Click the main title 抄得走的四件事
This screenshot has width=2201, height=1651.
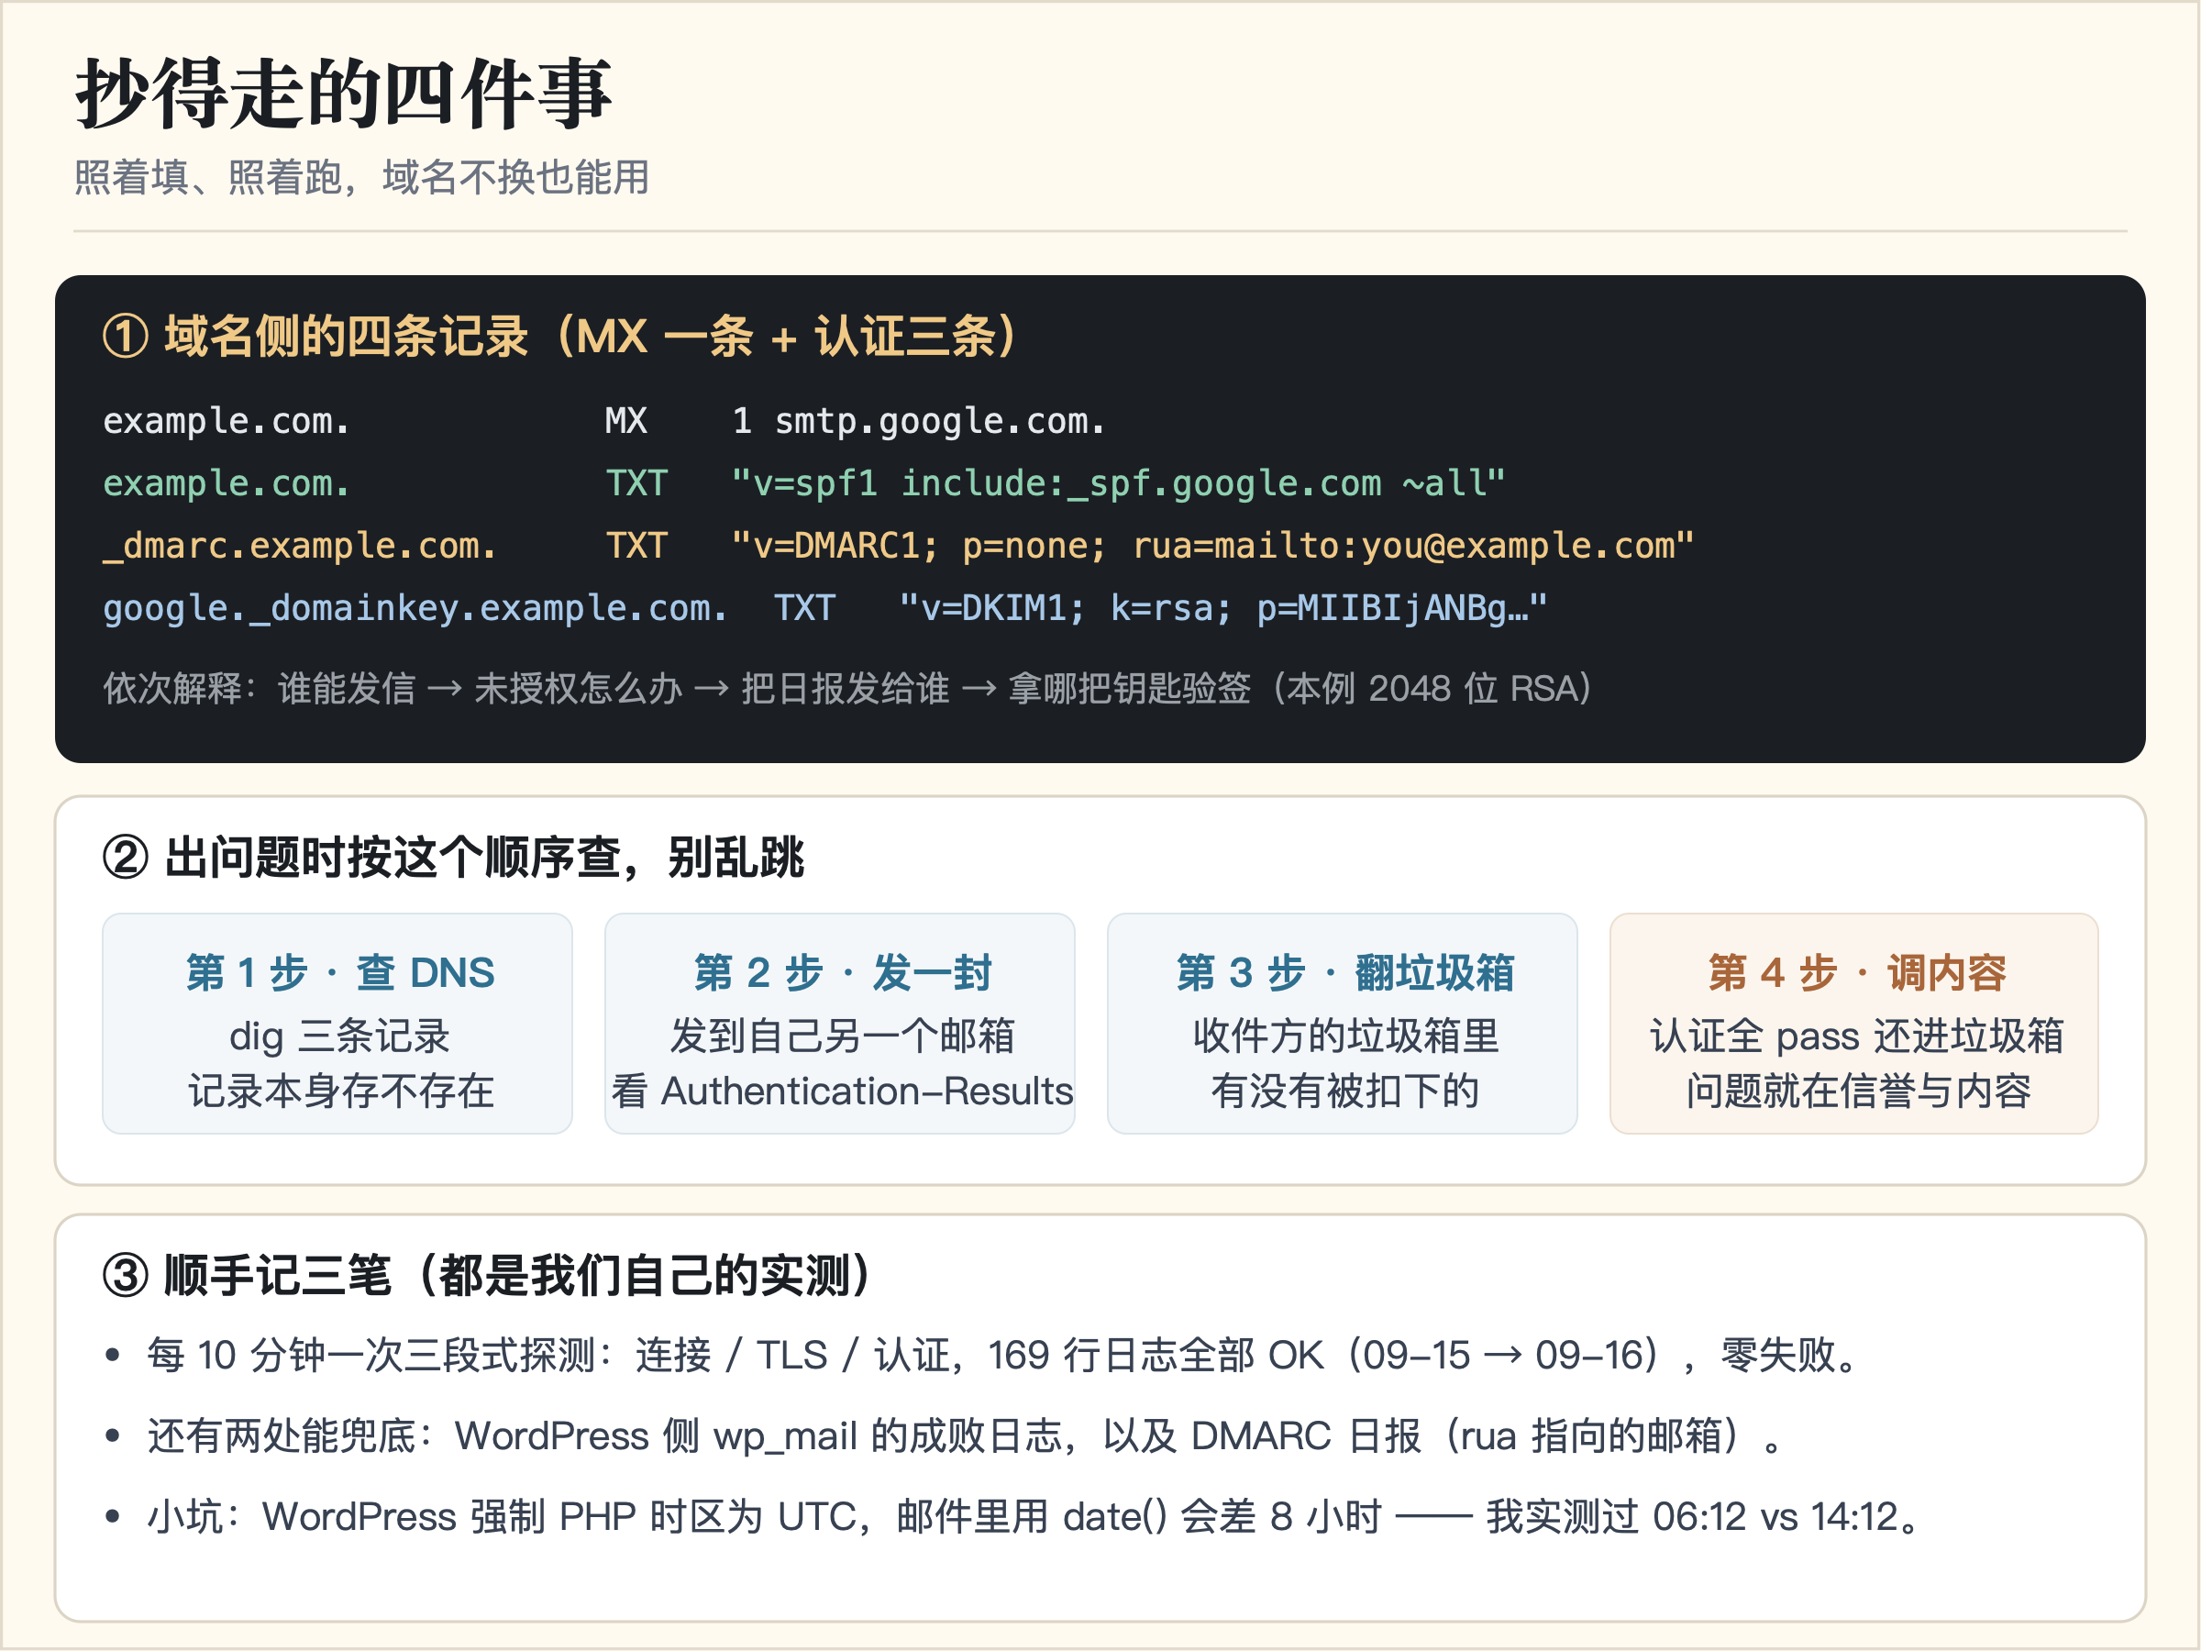[x=343, y=93]
